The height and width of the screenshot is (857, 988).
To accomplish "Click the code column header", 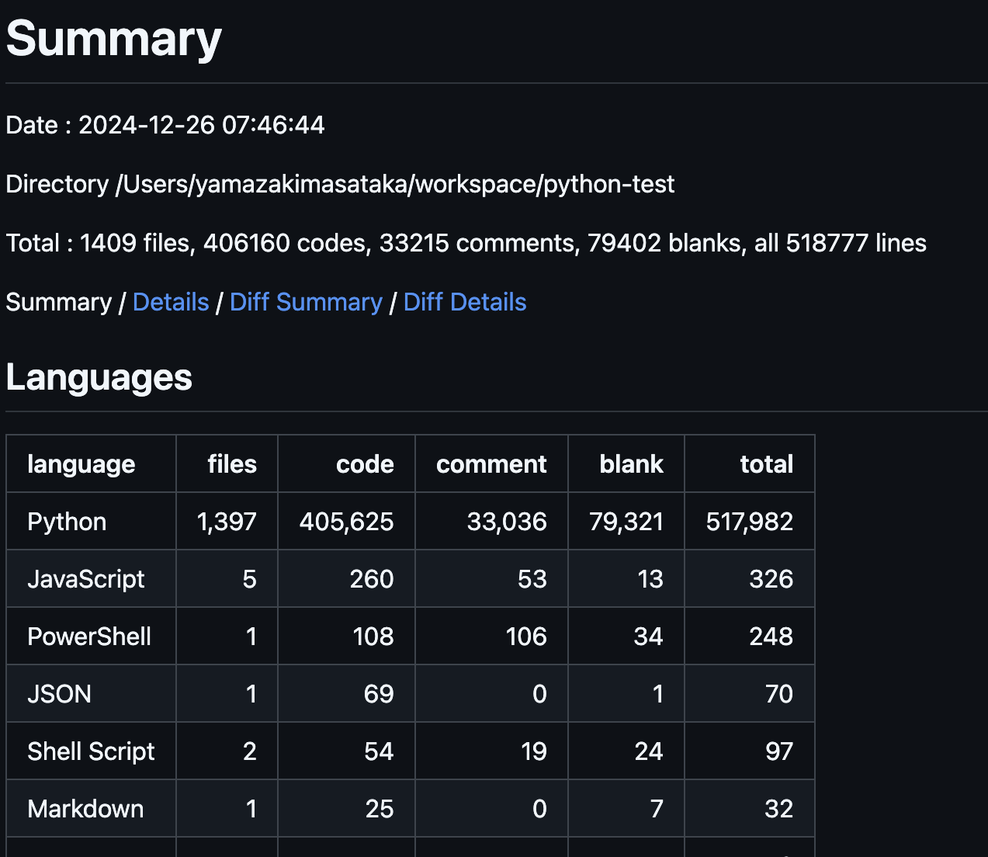I will click(364, 463).
